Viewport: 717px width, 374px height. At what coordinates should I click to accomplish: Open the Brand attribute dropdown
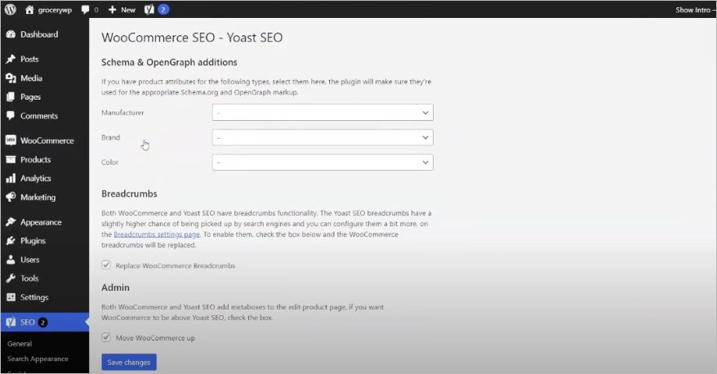click(323, 137)
